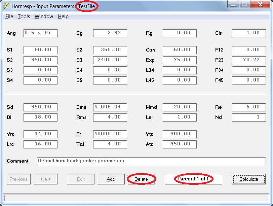Select the Eg field showing 2.83
This screenshot has width=273, height=206.
[x=110, y=33]
